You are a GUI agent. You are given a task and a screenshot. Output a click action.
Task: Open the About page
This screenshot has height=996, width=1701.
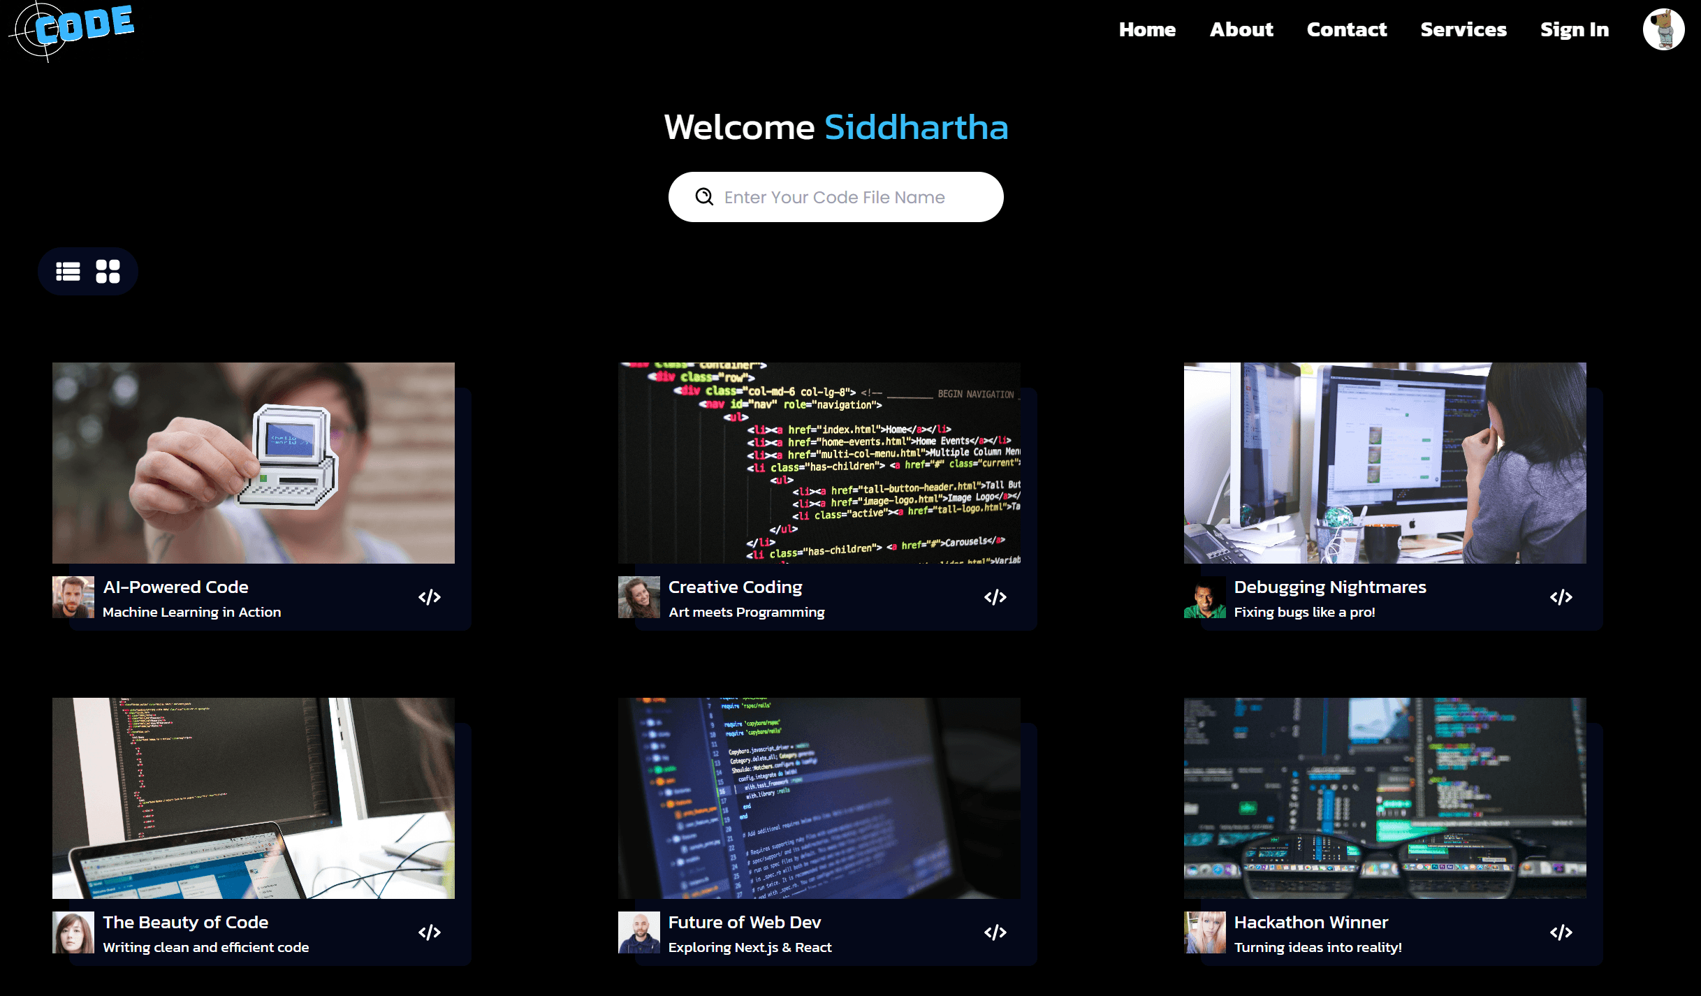click(1242, 29)
